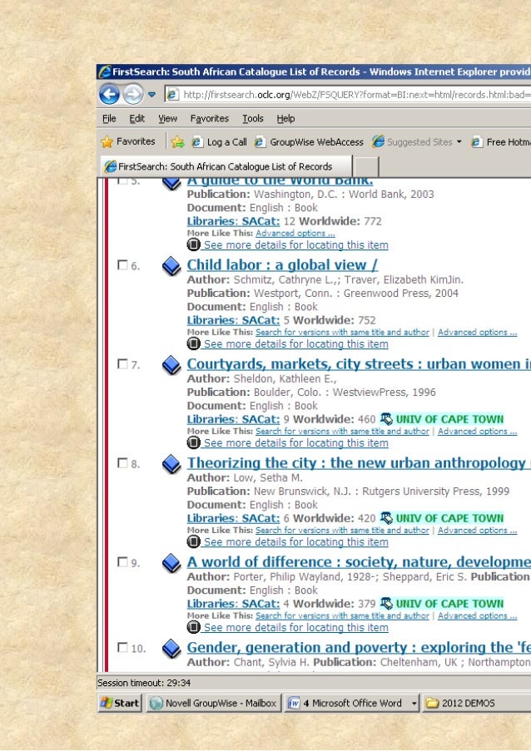Click the browser Back arrow button
Image resolution: width=531 pixels, height=751 pixels.
click(109, 94)
